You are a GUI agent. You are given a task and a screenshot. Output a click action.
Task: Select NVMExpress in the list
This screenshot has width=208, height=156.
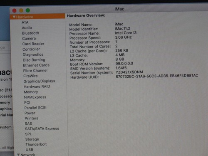(35, 97)
